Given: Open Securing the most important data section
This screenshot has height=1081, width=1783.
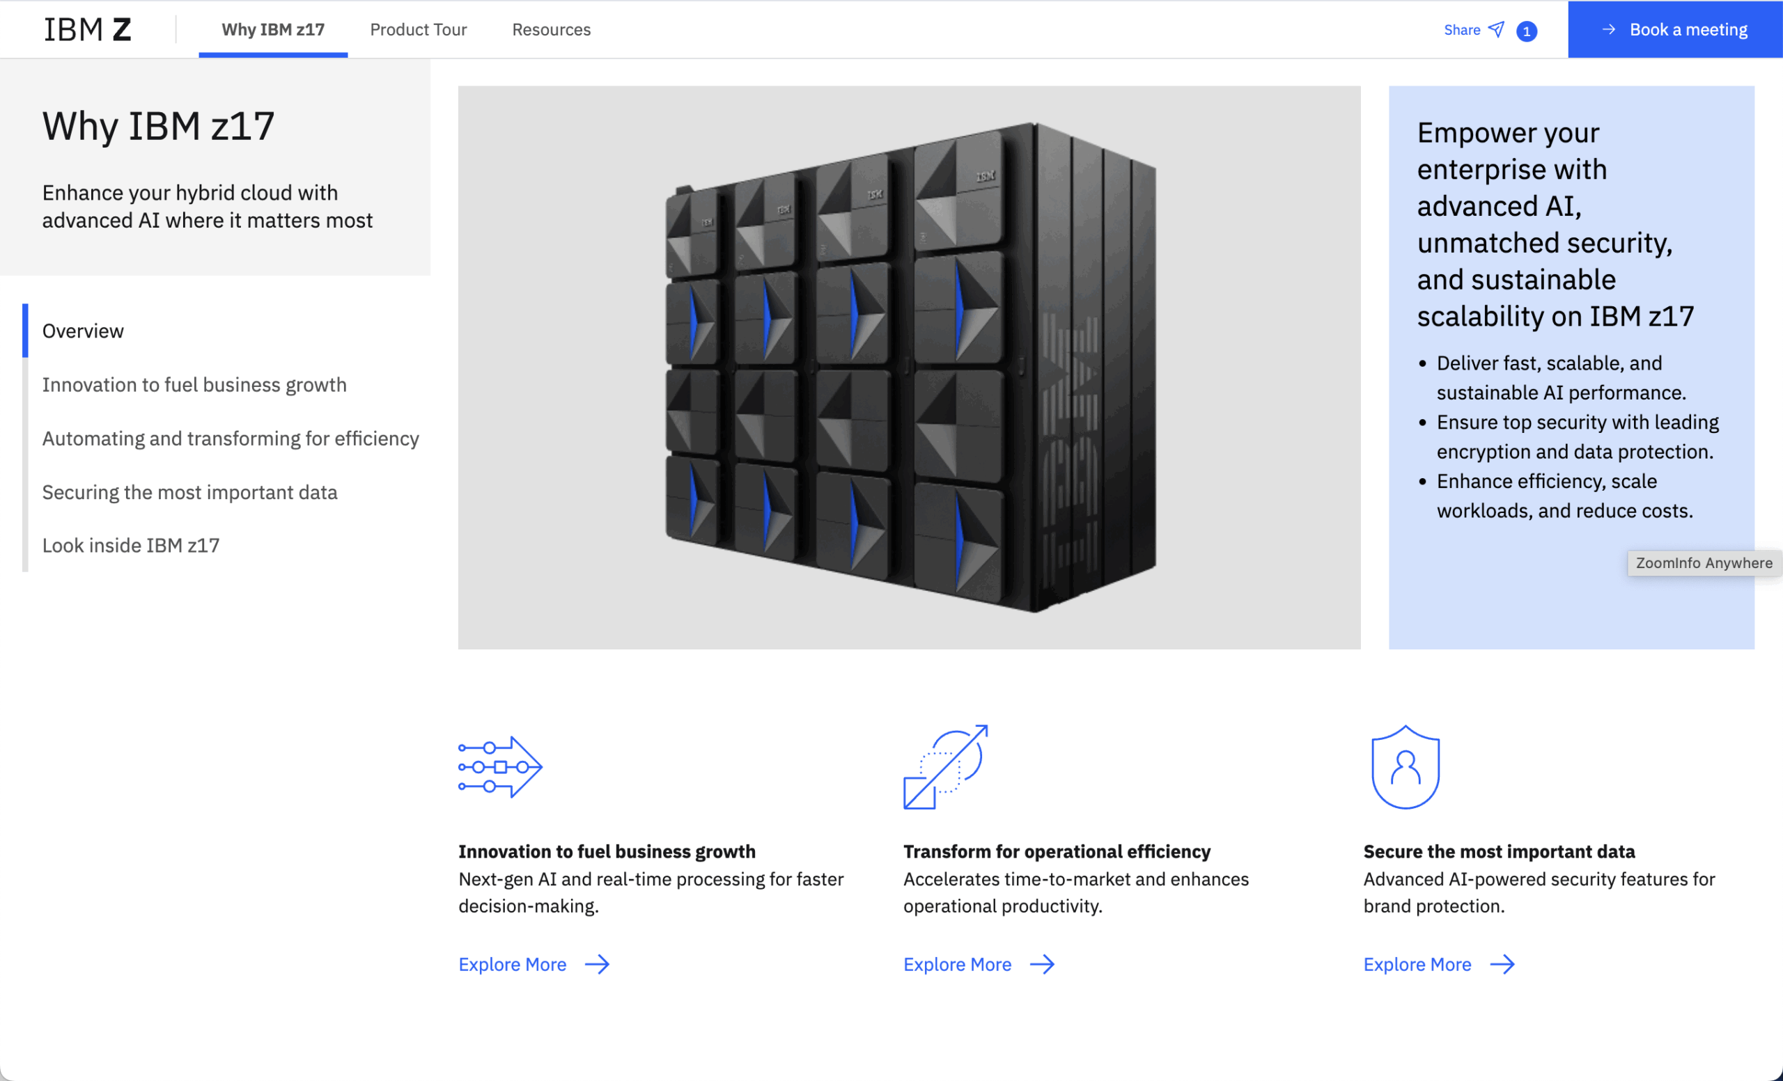Looking at the screenshot, I should pos(189,491).
